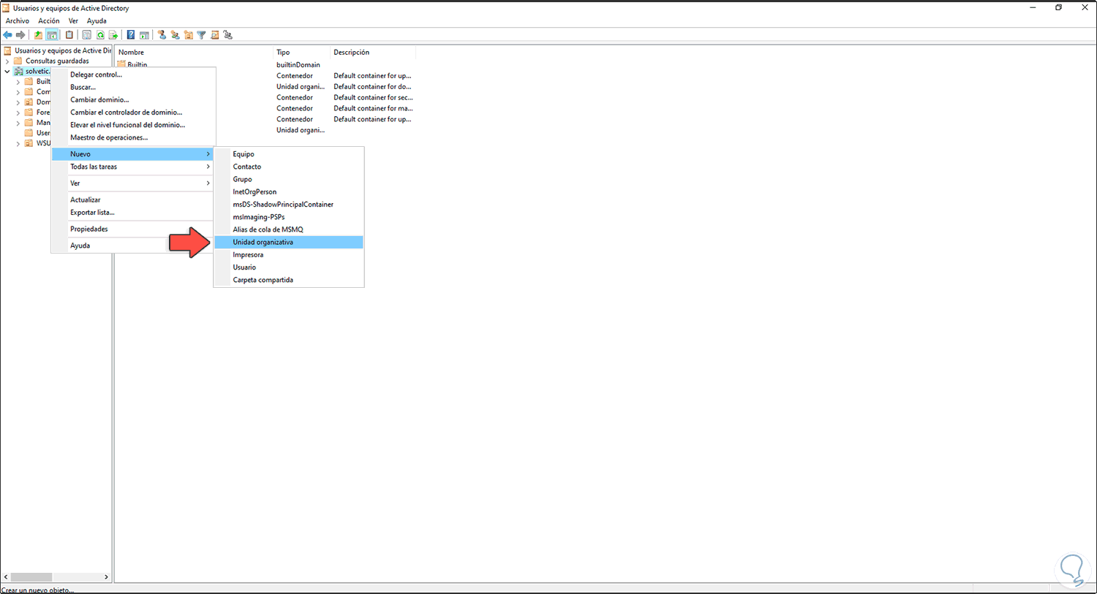The image size is (1097, 594).
Task: Select the highlighted Nuevo context menu entry
Action: click(132, 154)
